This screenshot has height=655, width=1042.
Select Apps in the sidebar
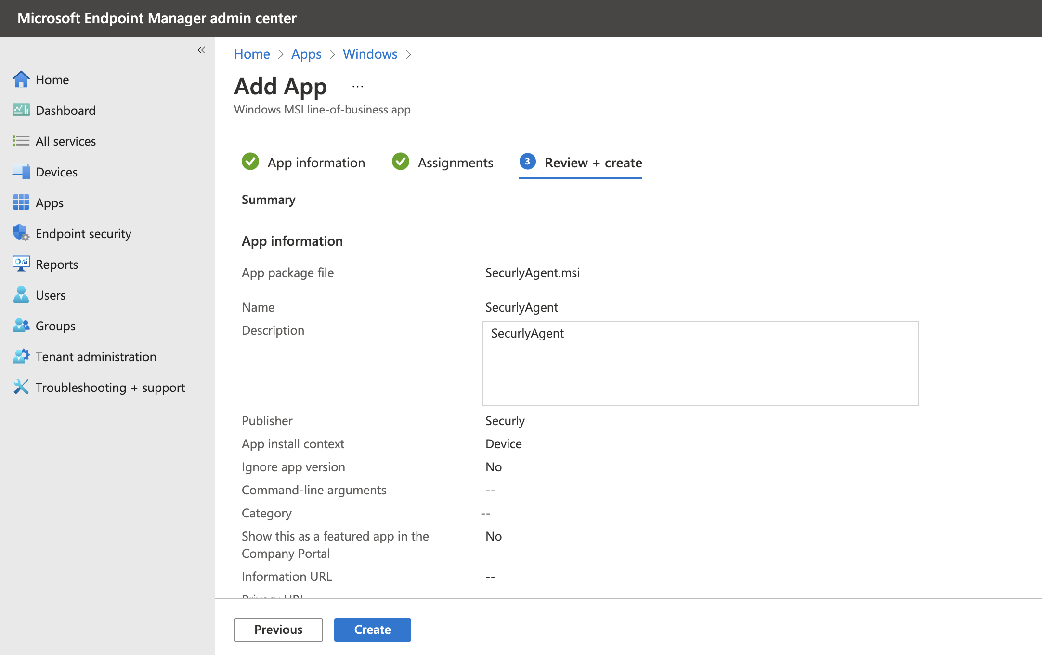click(x=50, y=203)
